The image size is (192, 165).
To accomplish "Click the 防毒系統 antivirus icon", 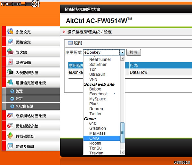I will [x=10, y=62].
